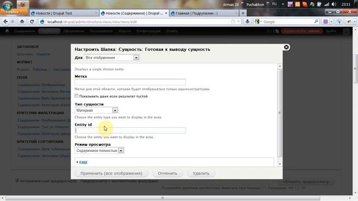
Task: Click the search magnifier icon
Action: pos(316,22)
